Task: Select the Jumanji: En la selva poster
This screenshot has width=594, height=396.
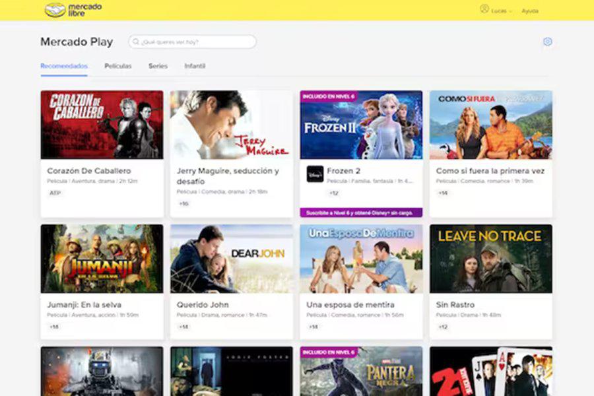Action: pos(102,258)
